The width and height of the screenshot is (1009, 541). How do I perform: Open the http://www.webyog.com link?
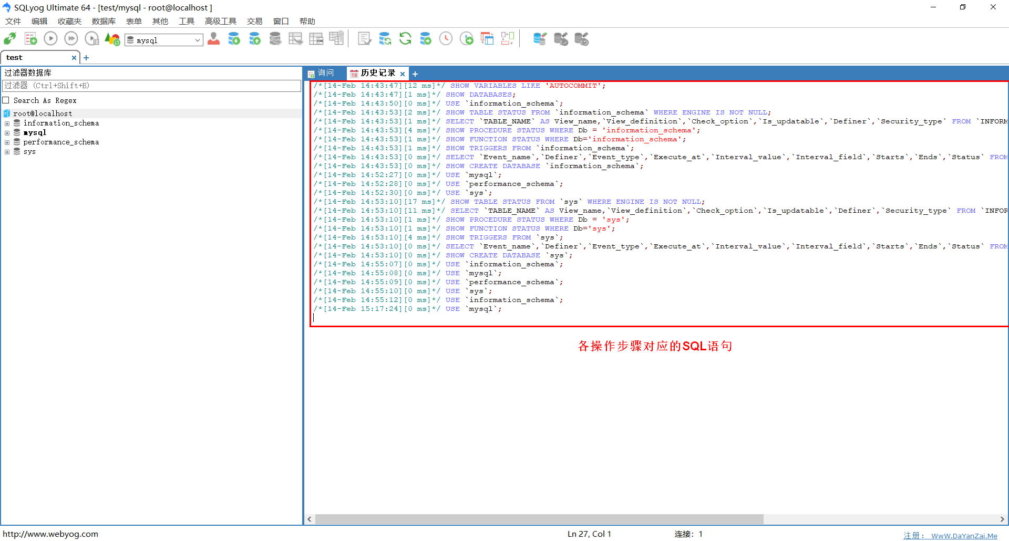point(50,534)
